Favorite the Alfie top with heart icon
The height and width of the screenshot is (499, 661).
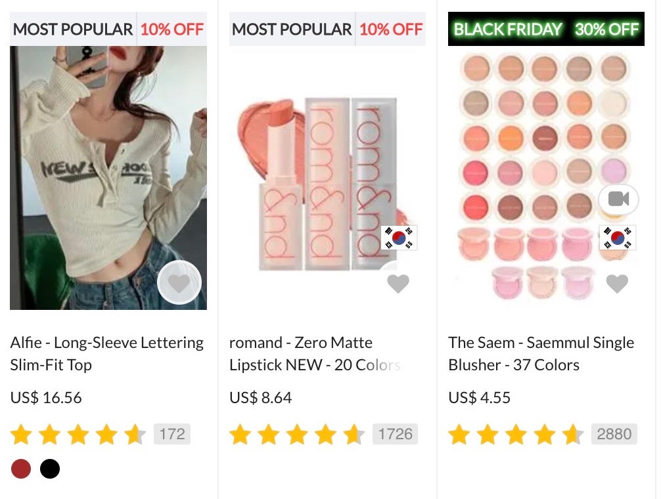179,282
